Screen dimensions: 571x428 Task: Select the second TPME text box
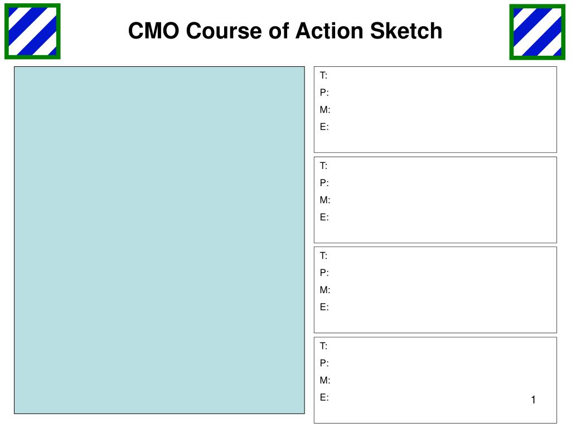435,200
